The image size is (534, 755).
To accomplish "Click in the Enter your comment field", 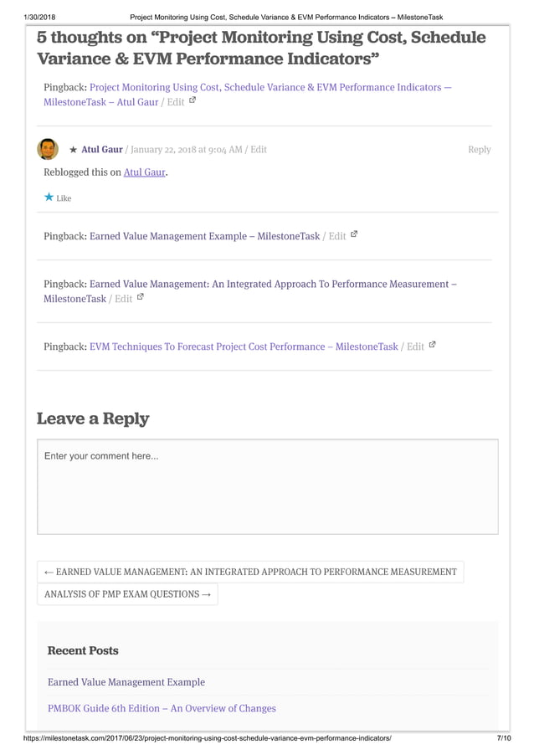I will pos(267,486).
